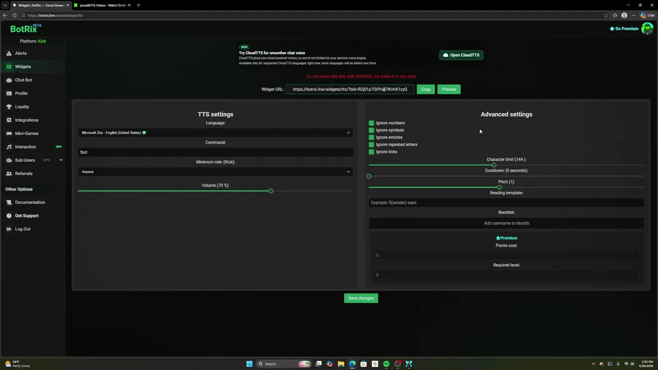
Task: Click the Required level input field
Action: 506,275
